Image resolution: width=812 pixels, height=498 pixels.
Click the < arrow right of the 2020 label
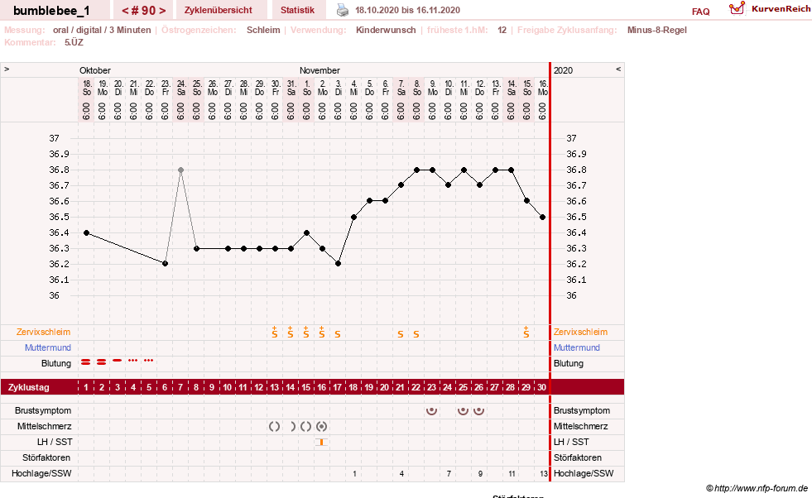click(618, 69)
